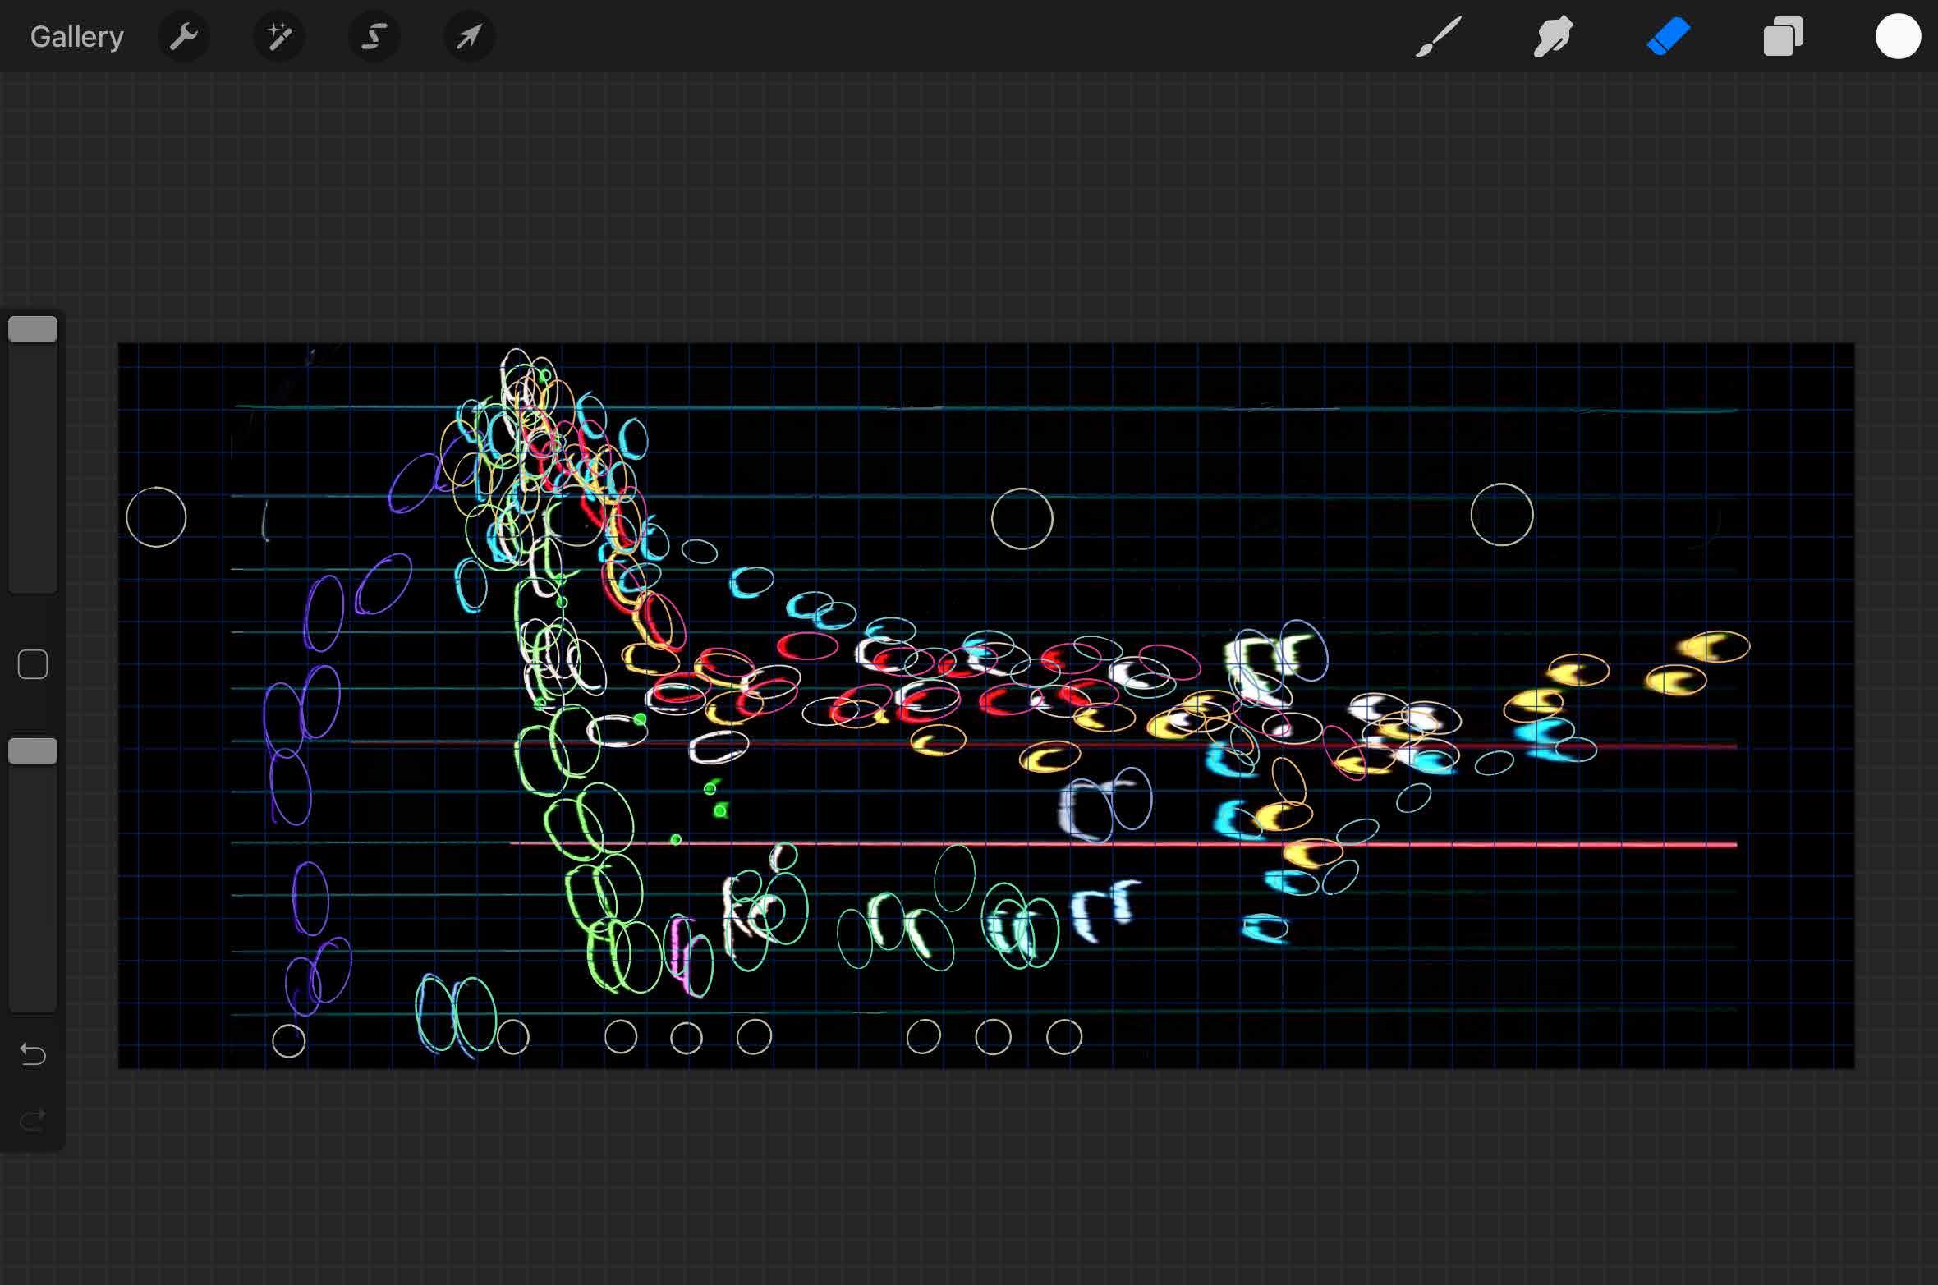Open the Adjustments magic wand menu
The height and width of the screenshot is (1285, 1938).
[279, 37]
